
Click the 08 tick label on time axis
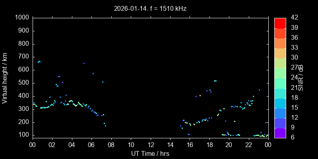pyautogui.click(x=111, y=145)
